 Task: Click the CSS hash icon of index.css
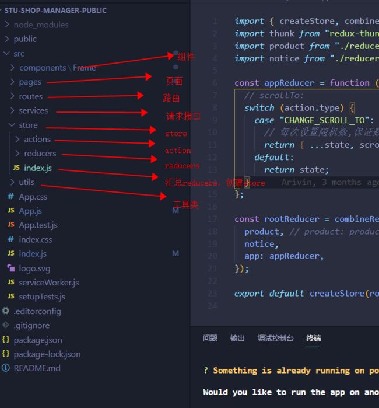[x=10, y=239]
